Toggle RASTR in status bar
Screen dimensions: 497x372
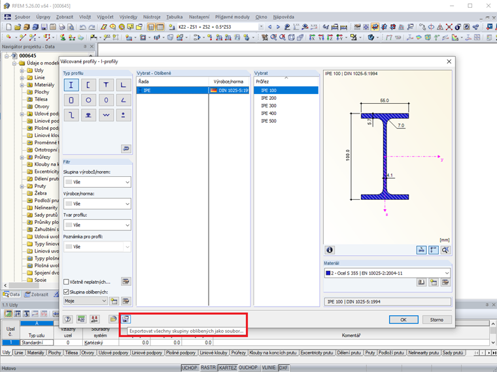208,367
